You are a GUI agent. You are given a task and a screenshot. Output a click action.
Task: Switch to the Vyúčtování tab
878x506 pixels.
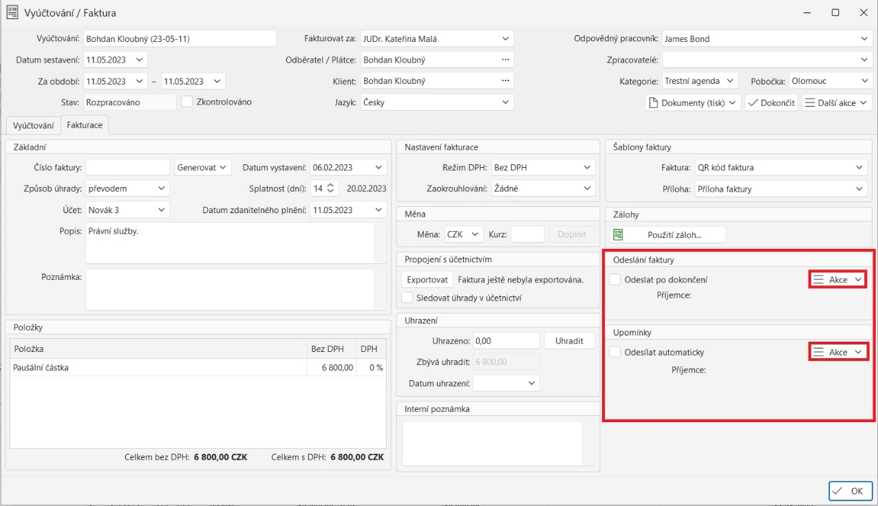click(33, 125)
